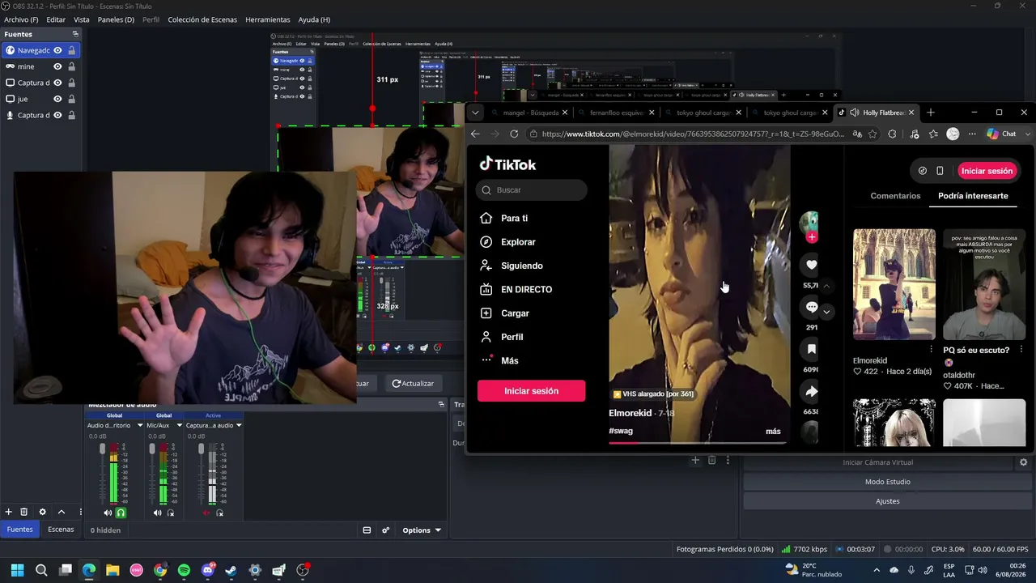Screen dimensions: 1036x583
Task: Follow creator with red plus badge
Action: coord(812,236)
